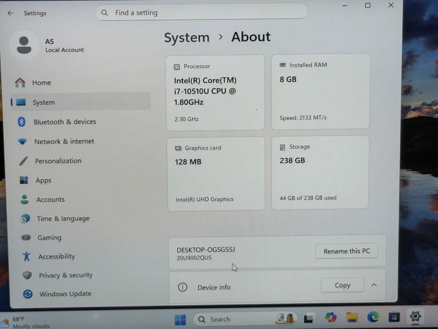This screenshot has width=438, height=329.
Task: Click the Processor chip icon
Action: pyautogui.click(x=177, y=67)
